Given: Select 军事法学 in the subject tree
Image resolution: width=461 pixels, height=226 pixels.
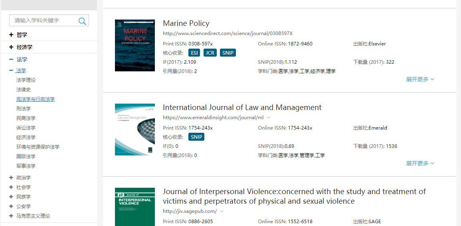Looking at the screenshot, I should (x=26, y=166).
